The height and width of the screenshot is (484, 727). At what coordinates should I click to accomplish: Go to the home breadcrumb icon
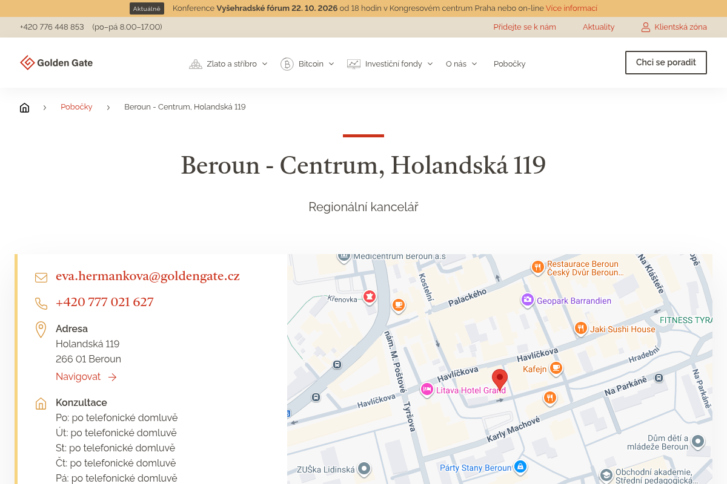pos(24,108)
